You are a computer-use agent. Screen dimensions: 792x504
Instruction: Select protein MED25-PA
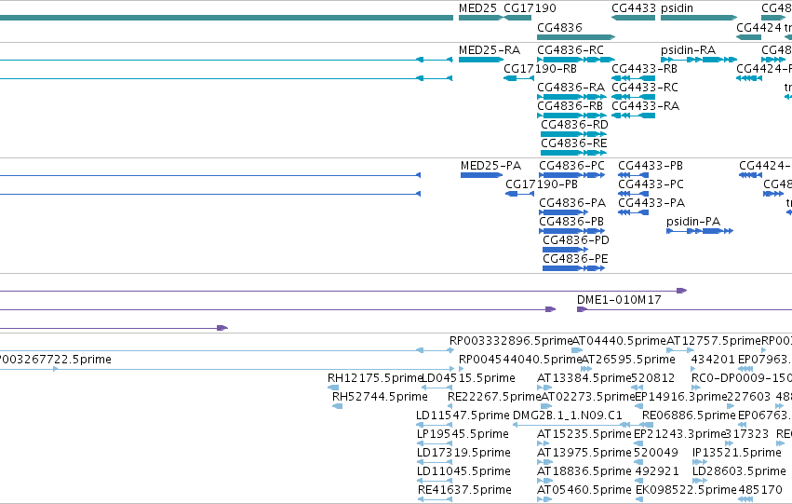(482, 175)
